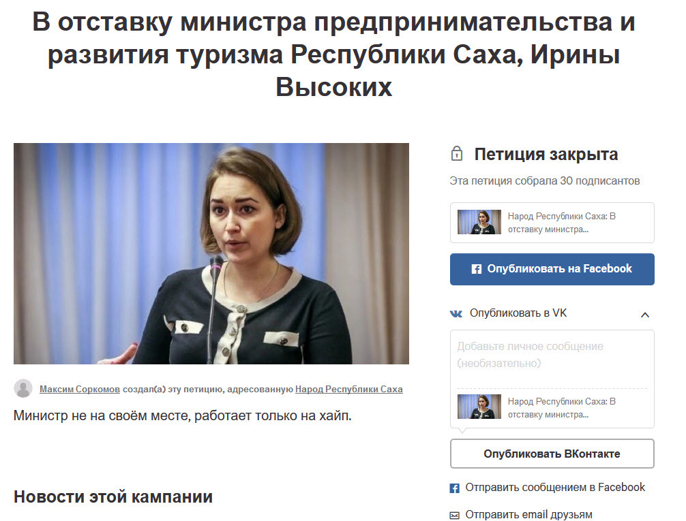The image size is (686, 521).
Task: Click Максим Соркомов's avatar icon
Action: tap(23, 388)
